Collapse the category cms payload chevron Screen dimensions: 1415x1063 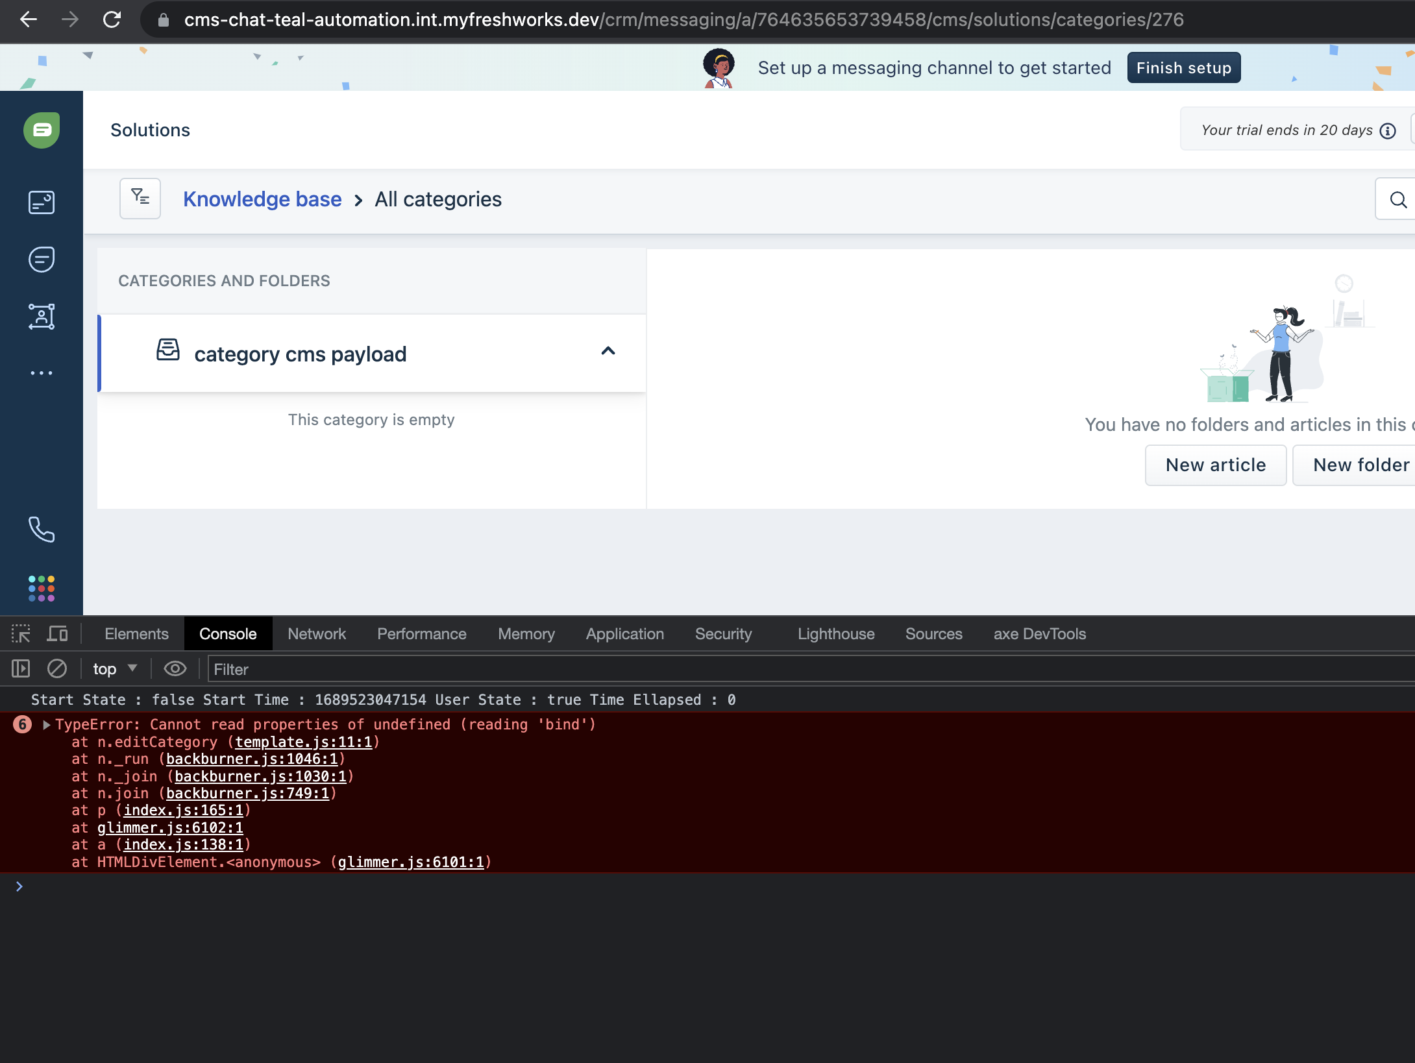tap(608, 351)
